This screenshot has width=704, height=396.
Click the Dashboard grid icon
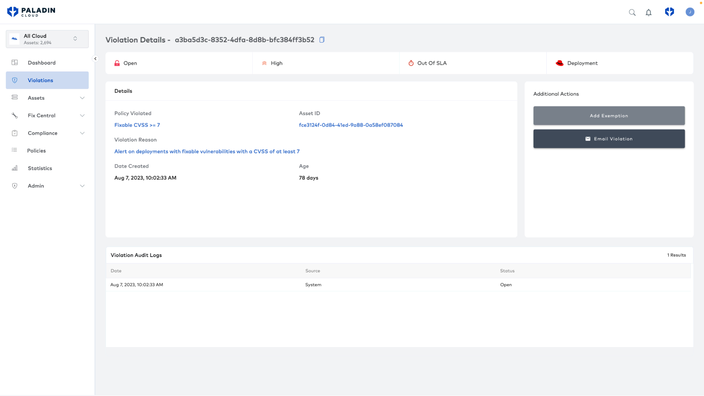(x=15, y=63)
